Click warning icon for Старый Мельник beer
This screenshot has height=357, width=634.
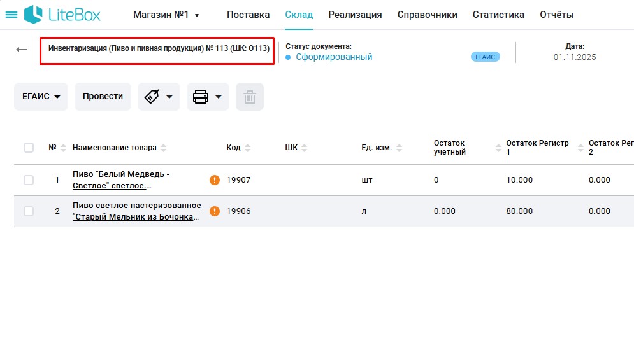[215, 211]
